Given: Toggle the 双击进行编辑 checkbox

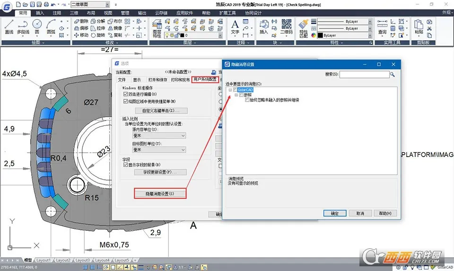Looking at the screenshot, I should 126,95.
